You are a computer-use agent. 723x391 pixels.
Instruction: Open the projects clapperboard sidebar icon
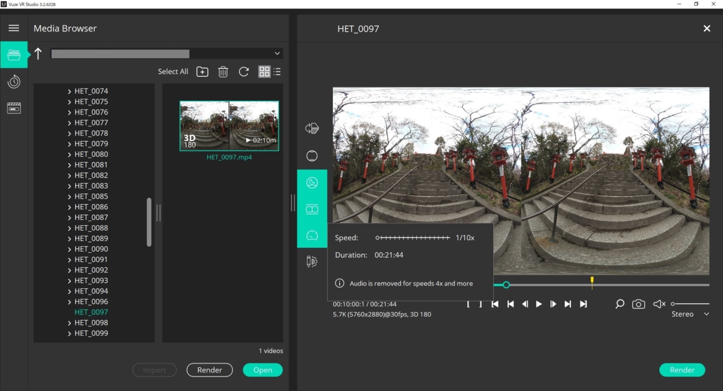14,108
